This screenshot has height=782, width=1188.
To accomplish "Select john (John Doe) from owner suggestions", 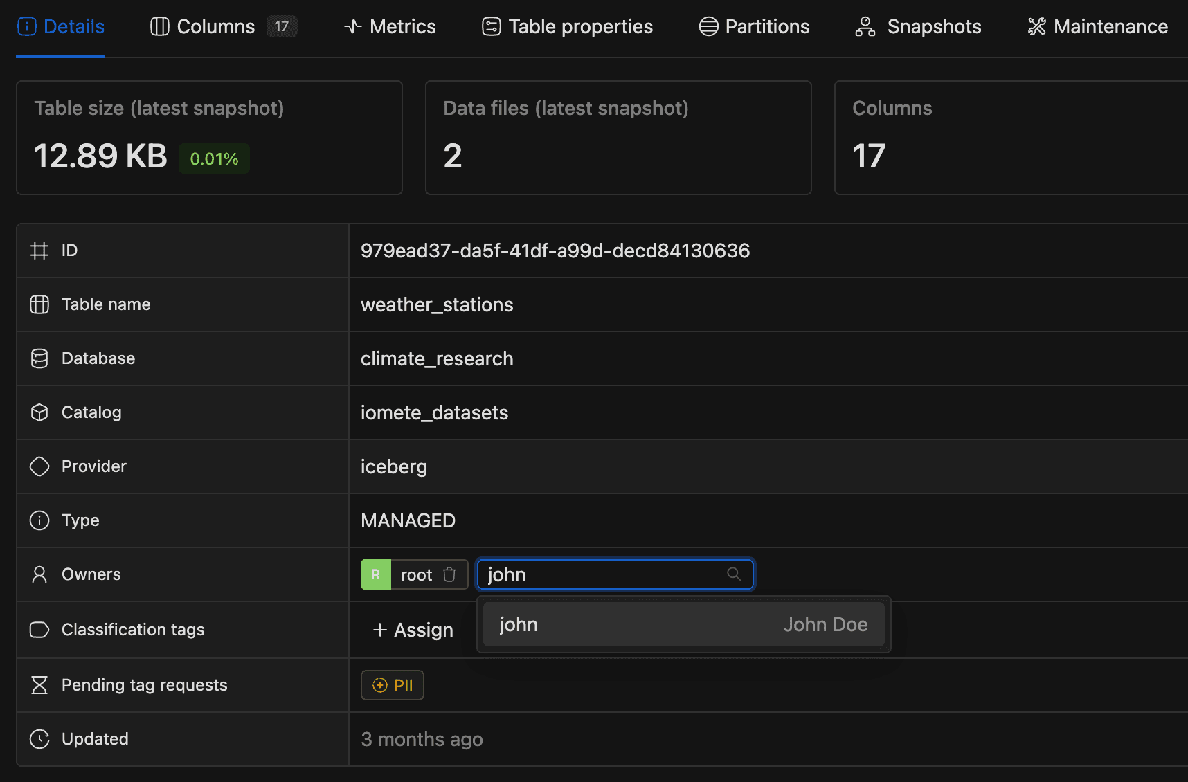I will click(x=683, y=624).
